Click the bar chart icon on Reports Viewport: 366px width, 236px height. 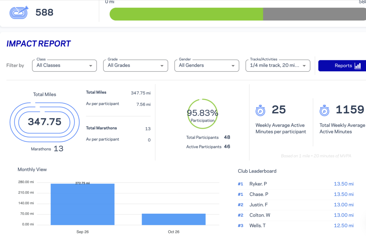click(x=357, y=66)
